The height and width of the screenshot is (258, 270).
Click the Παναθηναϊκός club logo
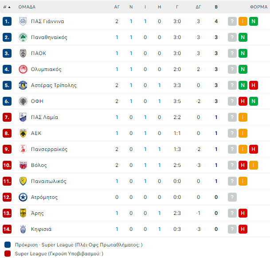[23, 37]
